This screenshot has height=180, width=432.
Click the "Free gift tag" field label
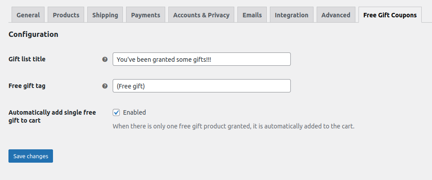(27, 86)
